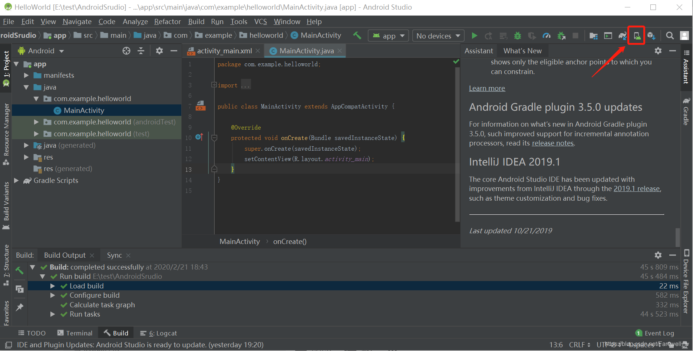Expand the import fold on line 3
The height and width of the screenshot is (351, 693).
click(214, 85)
